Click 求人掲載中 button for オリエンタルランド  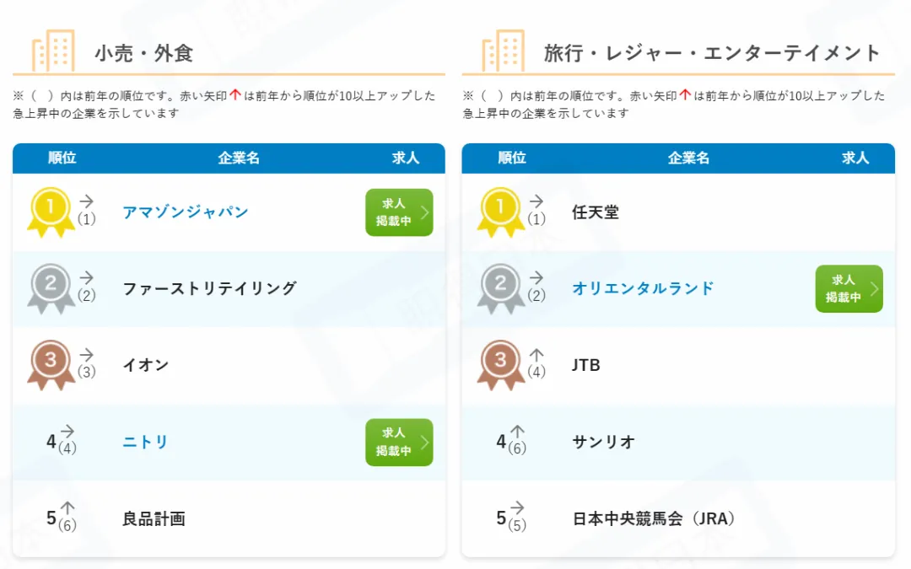pos(849,289)
